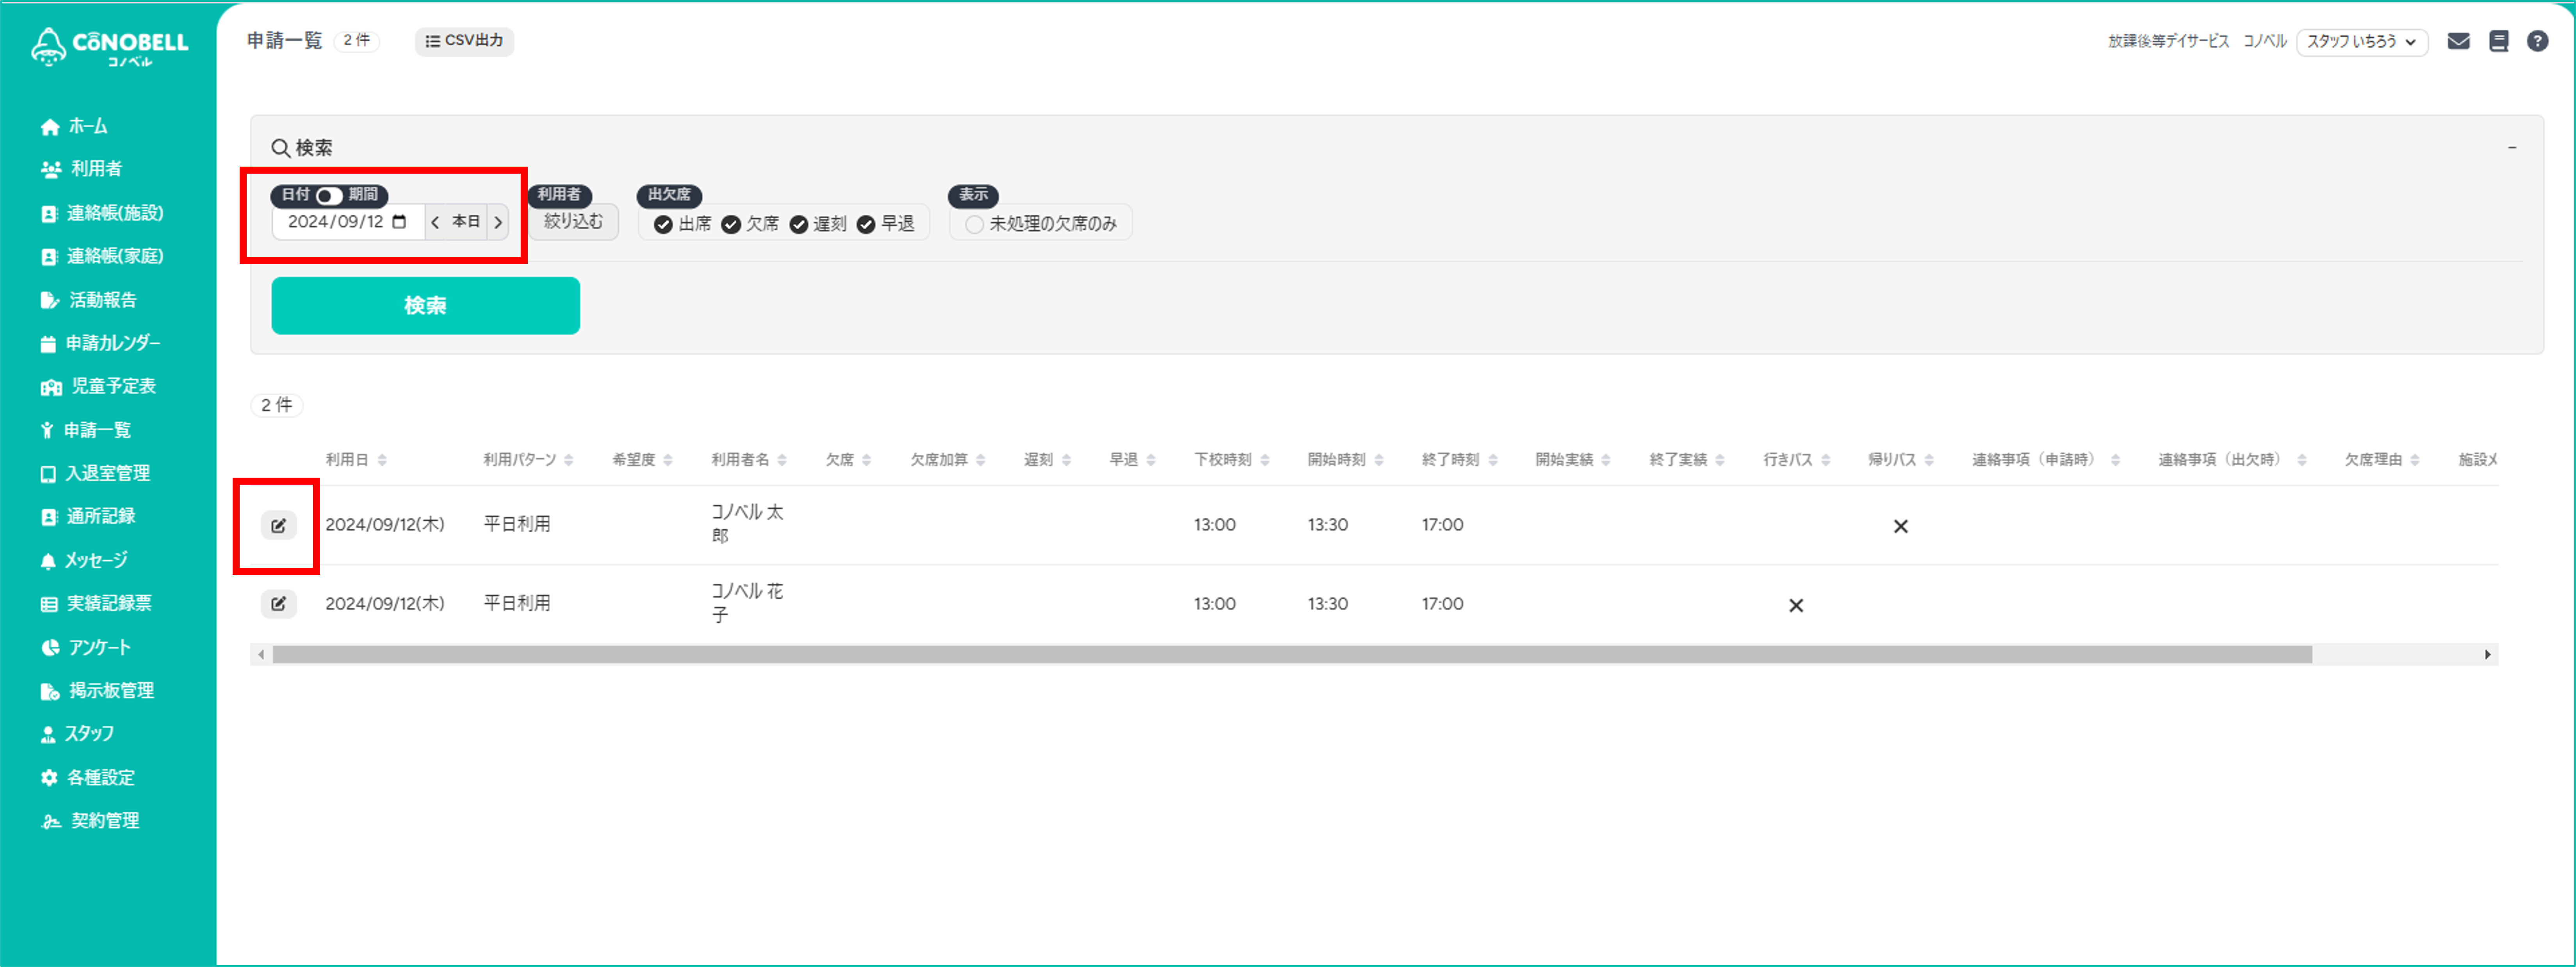Open 申請一覧 in the sidebar

tap(85, 430)
